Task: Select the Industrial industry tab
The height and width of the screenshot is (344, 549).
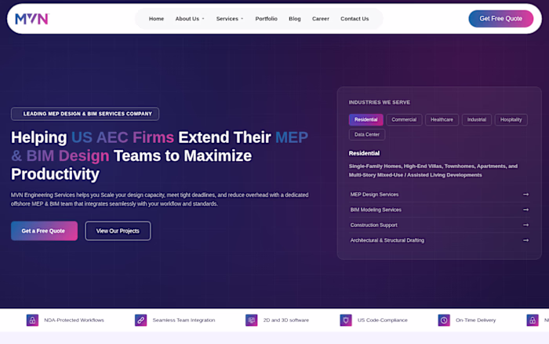Action: pos(477,119)
